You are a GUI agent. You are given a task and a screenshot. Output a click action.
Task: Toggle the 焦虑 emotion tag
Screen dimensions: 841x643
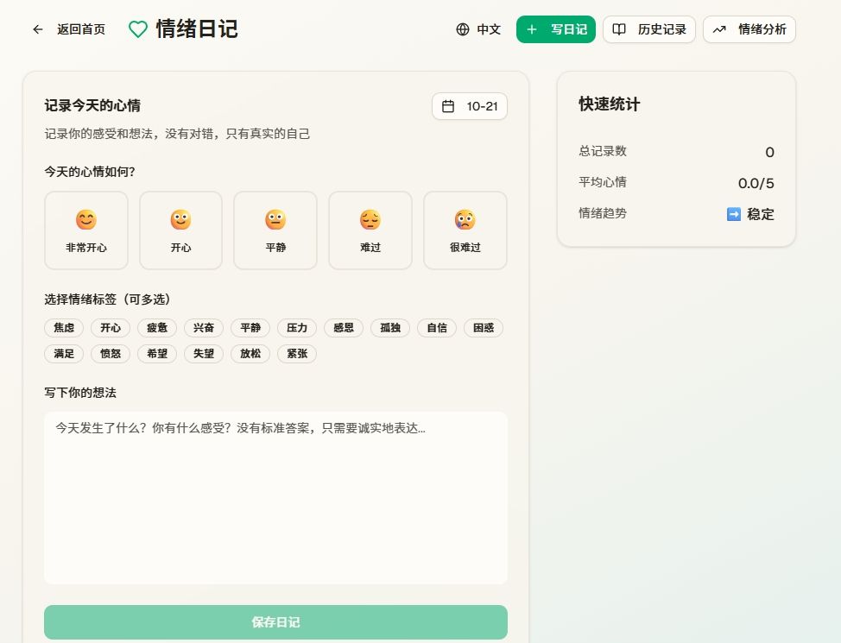(x=63, y=328)
